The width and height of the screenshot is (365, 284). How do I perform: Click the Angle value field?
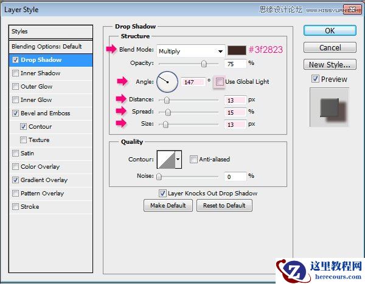(193, 82)
